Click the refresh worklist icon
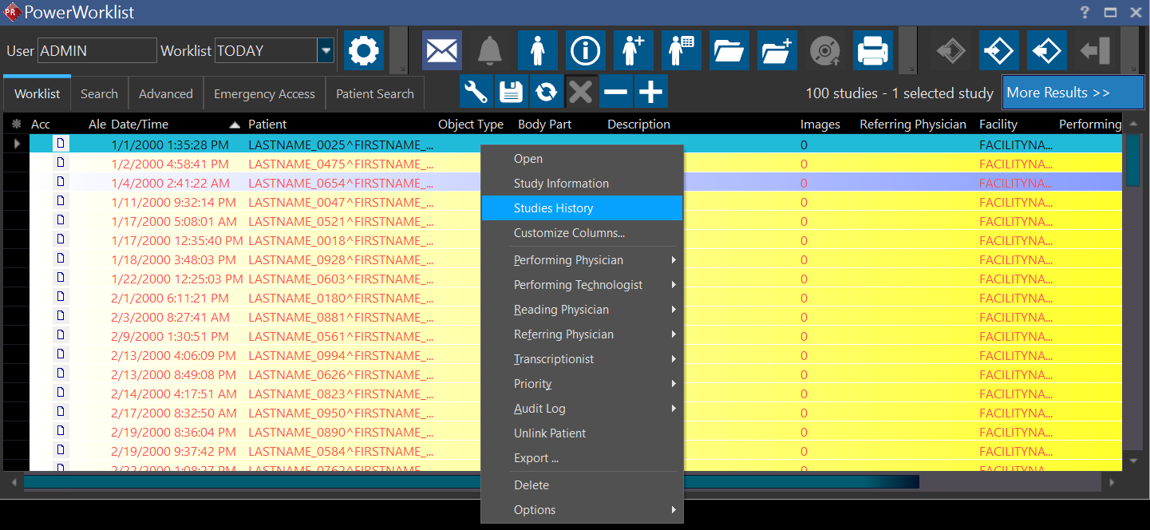Viewport: 1150px width, 530px height. pos(546,92)
